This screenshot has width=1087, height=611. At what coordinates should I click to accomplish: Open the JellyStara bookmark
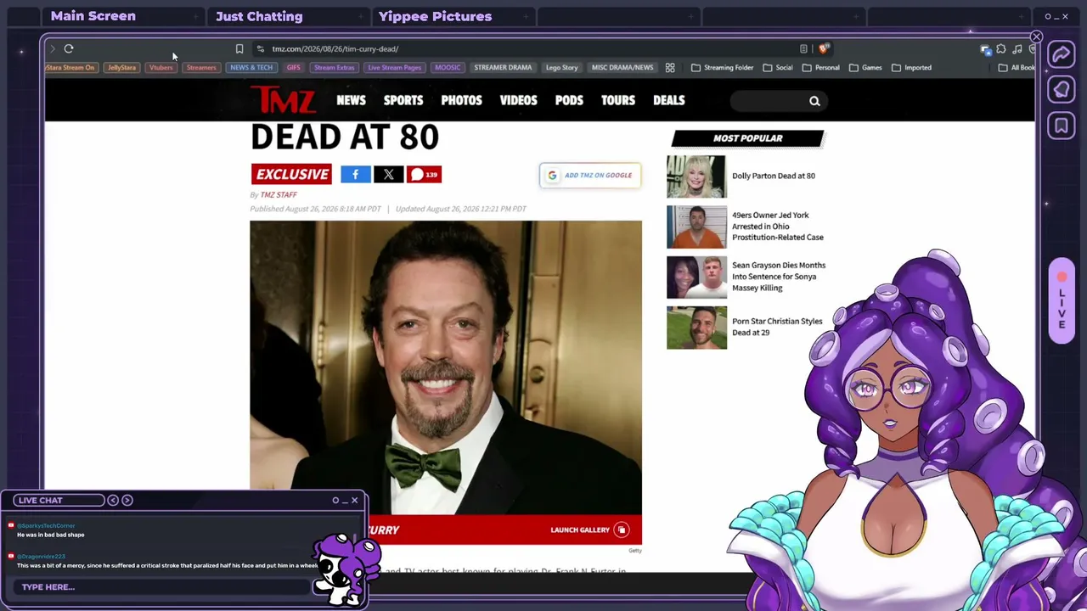pyautogui.click(x=121, y=68)
